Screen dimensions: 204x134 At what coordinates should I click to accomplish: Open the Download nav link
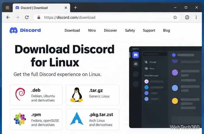(x=72, y=31)
